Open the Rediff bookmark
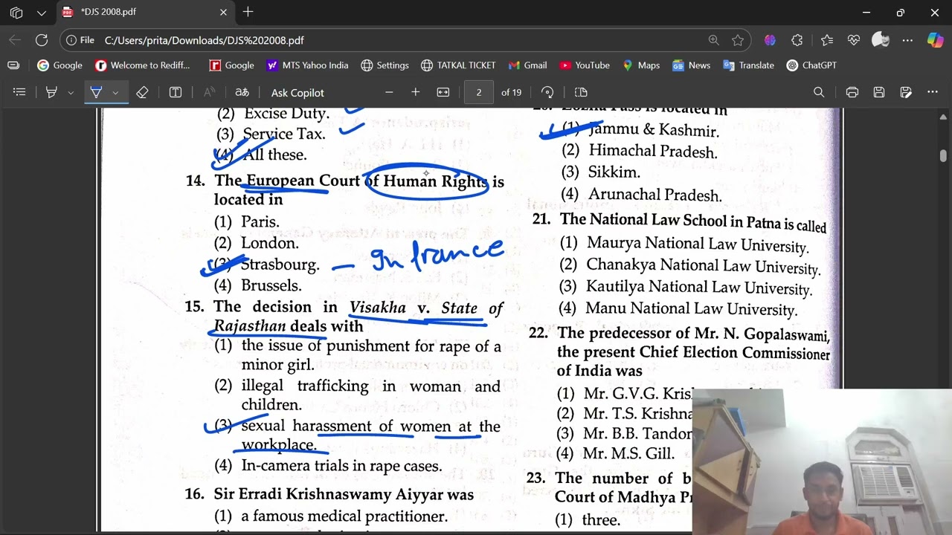952x535 pixels. [142, 65]
